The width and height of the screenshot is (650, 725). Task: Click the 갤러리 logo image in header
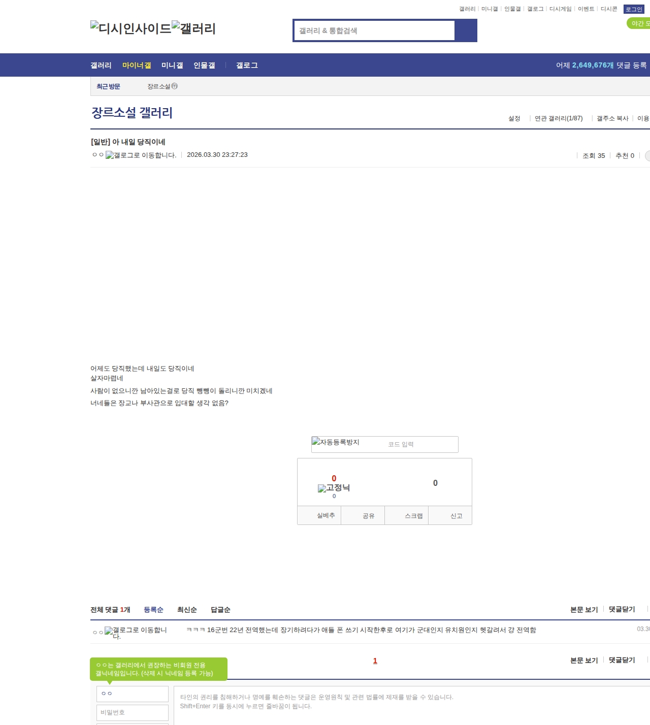[x=193, y=28]
